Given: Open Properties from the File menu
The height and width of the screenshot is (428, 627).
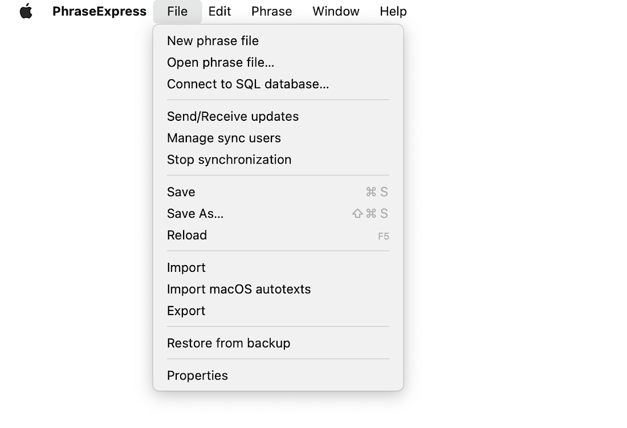Looking at the screenshot, I should point(278,375).
